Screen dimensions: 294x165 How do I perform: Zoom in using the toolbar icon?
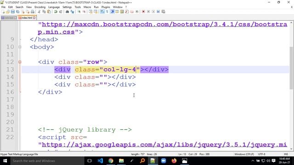[79, 11]
